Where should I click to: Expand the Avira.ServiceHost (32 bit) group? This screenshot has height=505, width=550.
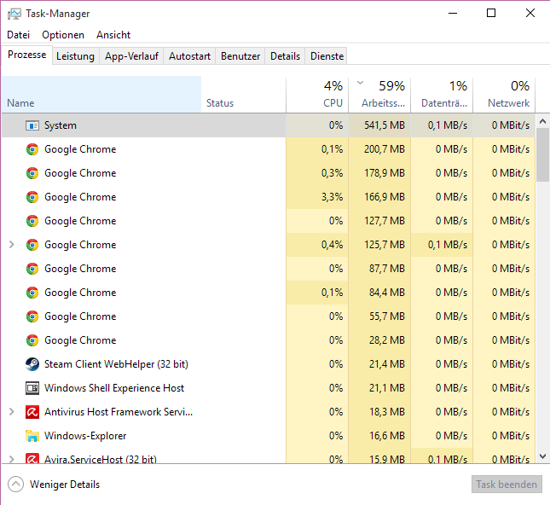click(x=12, y=459)
